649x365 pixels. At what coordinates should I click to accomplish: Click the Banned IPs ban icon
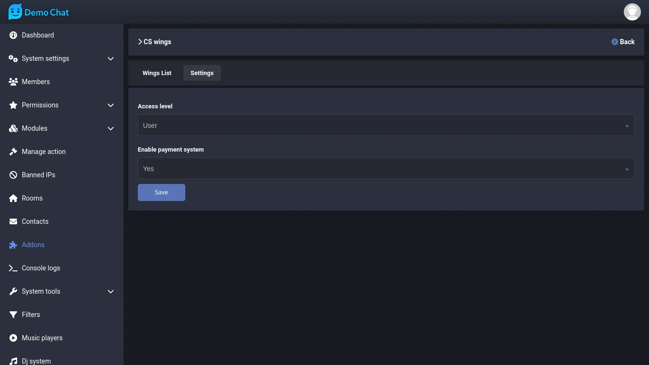(13, 175)
